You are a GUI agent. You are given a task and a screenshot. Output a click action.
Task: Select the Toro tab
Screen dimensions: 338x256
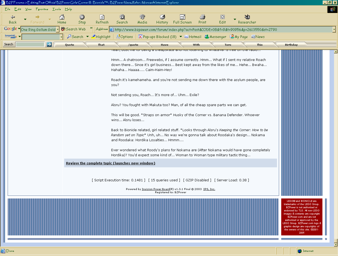pyautogui.click(x=228, y=45)
